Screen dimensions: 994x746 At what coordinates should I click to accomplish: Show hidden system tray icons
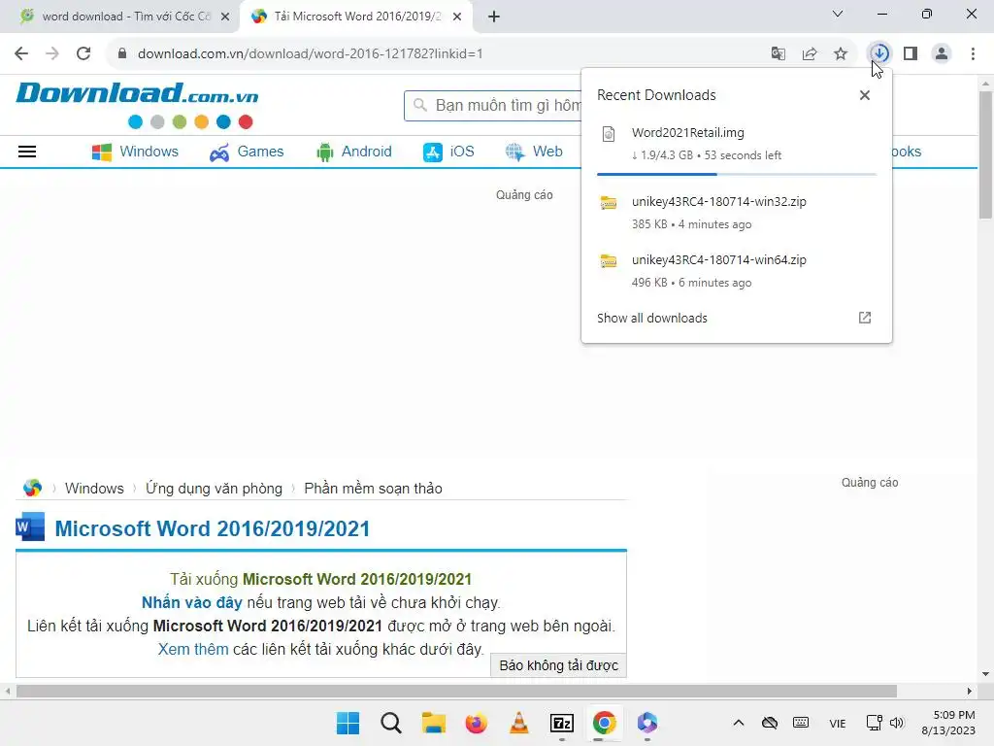pyautogui.click(x=739, y=723)
